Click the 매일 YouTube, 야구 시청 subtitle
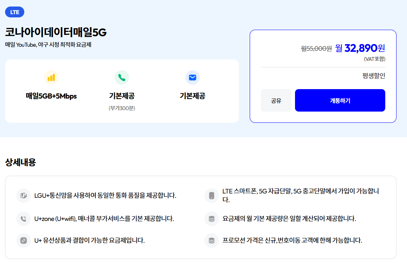The width and height of the screenshot is (407, 263). [48, 45]
